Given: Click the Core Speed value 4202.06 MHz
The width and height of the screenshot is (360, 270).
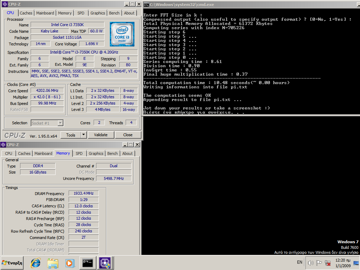Looking at the screenshot, I should (x=47, y=91).
